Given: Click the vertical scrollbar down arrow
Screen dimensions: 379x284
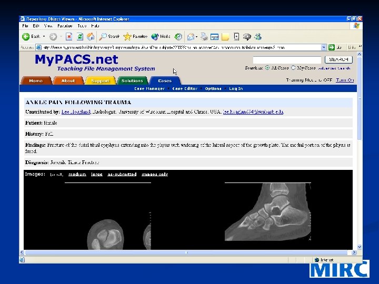Looking at the screenshot, I should tap(360, 247).
